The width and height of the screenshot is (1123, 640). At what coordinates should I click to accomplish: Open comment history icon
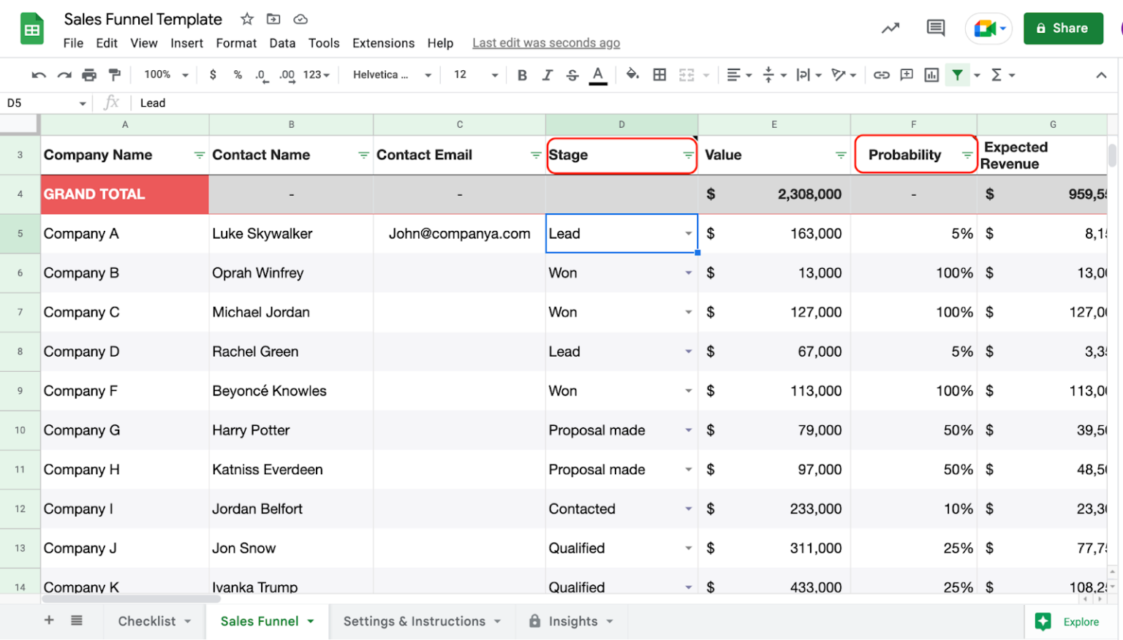[936, 28]
